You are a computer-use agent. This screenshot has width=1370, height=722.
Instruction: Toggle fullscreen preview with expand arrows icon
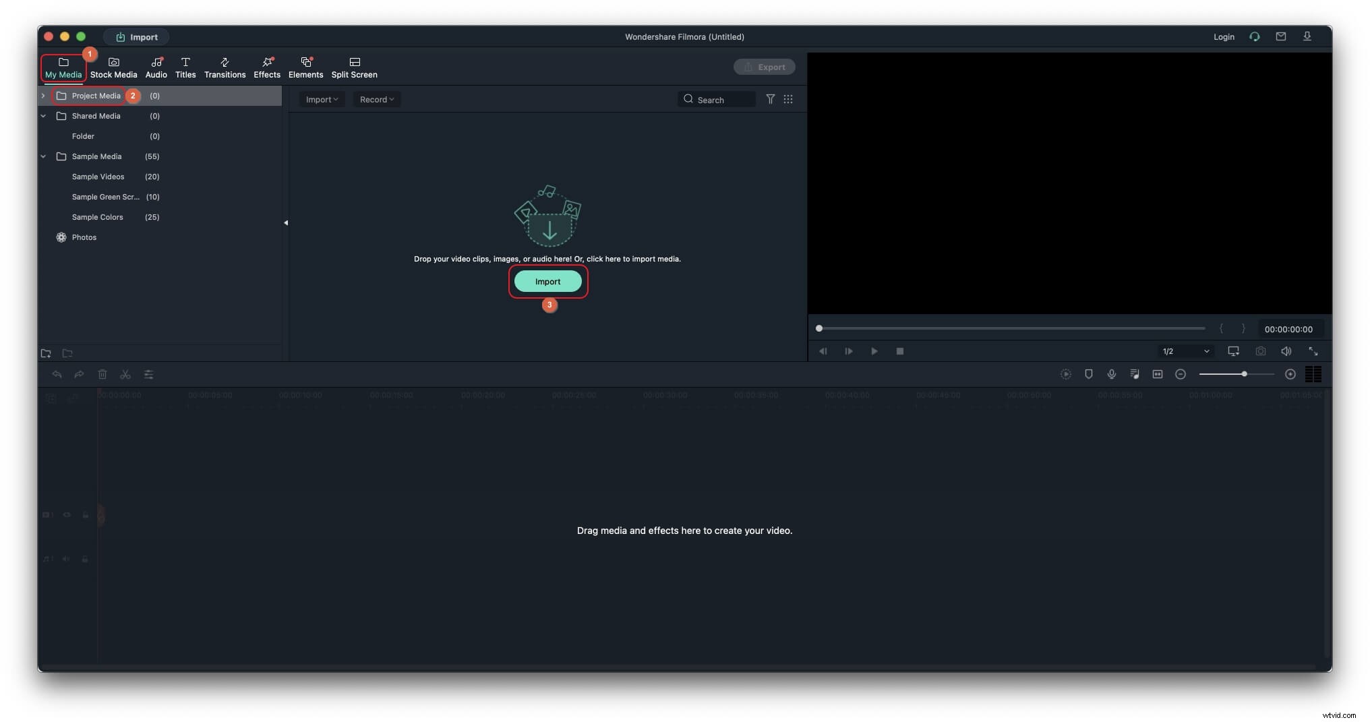click(1313, 351)
